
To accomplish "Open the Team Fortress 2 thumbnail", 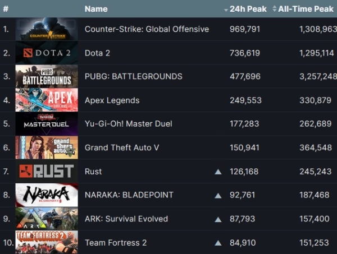I will [x=47, y=242].
